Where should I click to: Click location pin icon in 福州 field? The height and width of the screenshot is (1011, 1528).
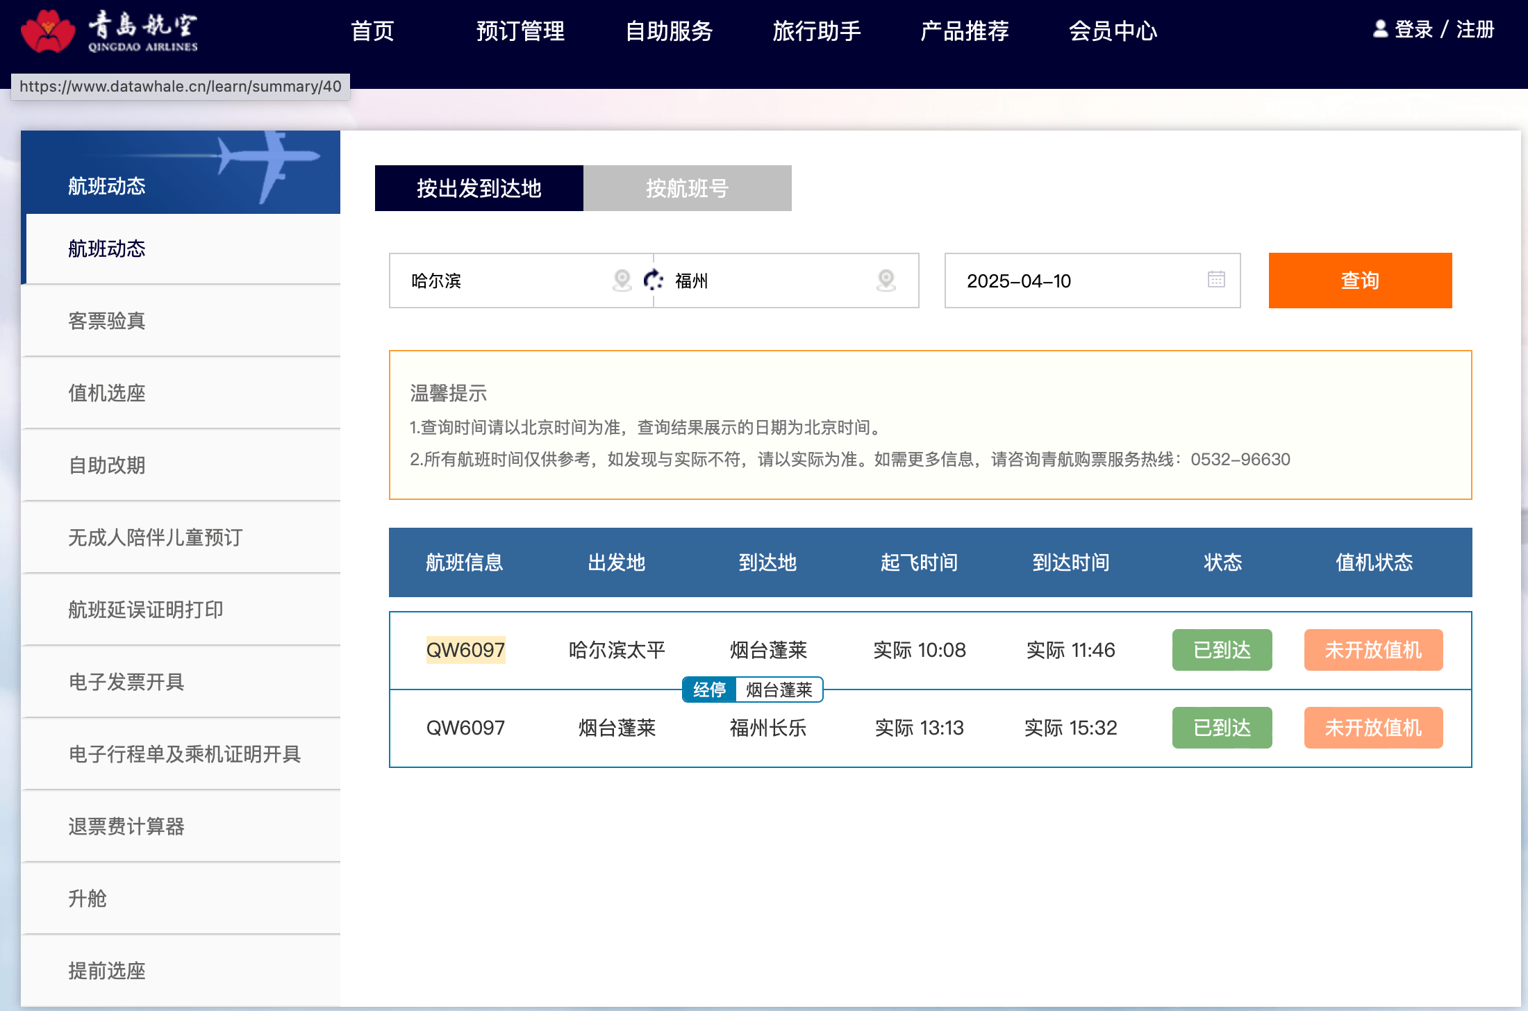click(886, 281)
